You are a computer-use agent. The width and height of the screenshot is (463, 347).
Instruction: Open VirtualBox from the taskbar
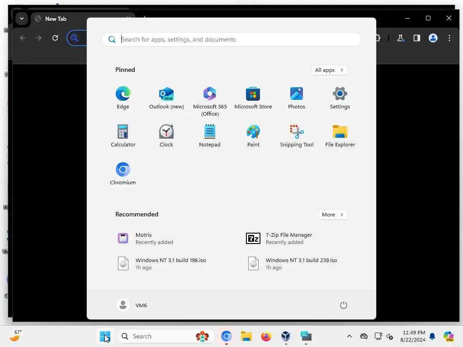click(286, 336)
